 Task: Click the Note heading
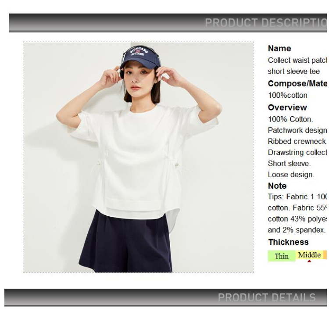click(277, 186)
